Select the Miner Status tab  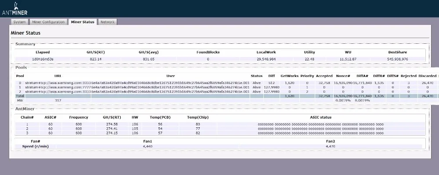tap(83, 22)
